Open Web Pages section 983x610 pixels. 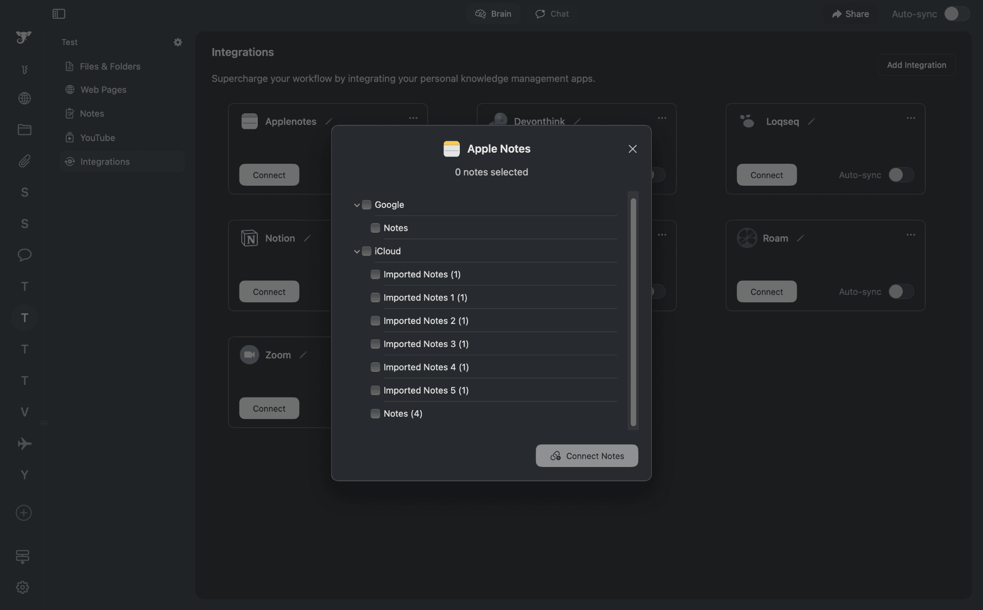point(96,90)
